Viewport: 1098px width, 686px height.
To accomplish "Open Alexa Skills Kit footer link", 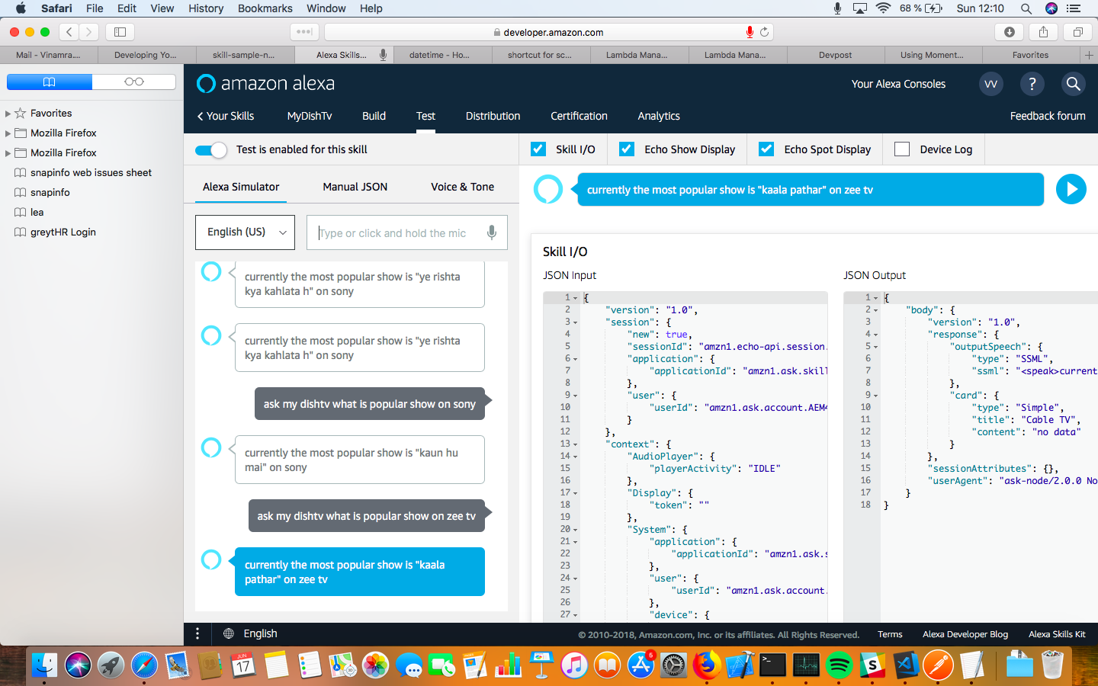I will pyautogui.click(x=1057, y=634).
